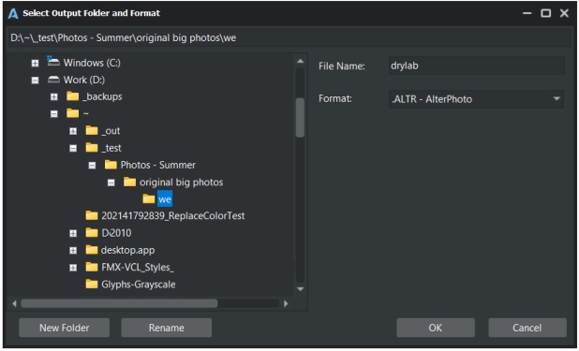Confirm with the OK button
The image size is (579, 351).
pos(436,328)
